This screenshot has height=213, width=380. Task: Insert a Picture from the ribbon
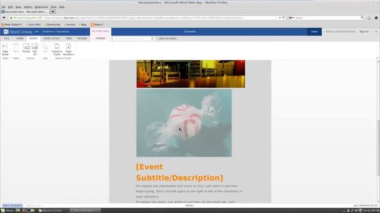click(26, 49)
